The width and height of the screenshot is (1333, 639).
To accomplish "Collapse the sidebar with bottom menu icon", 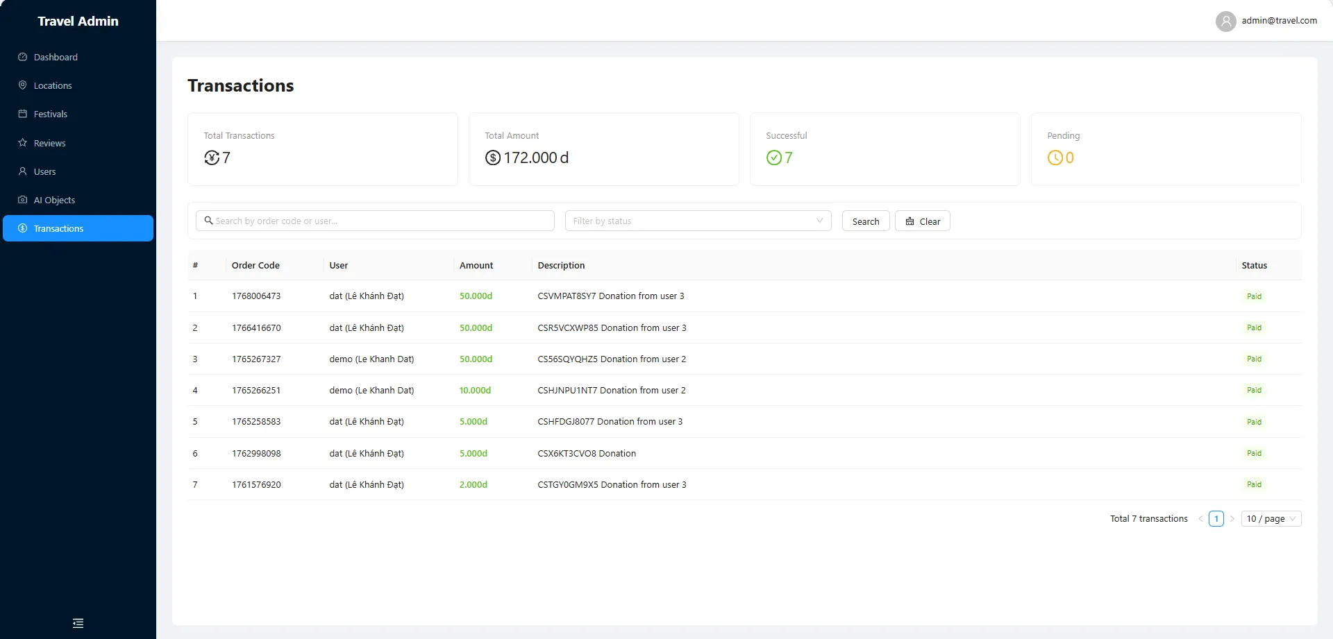I will click(78, 623).
